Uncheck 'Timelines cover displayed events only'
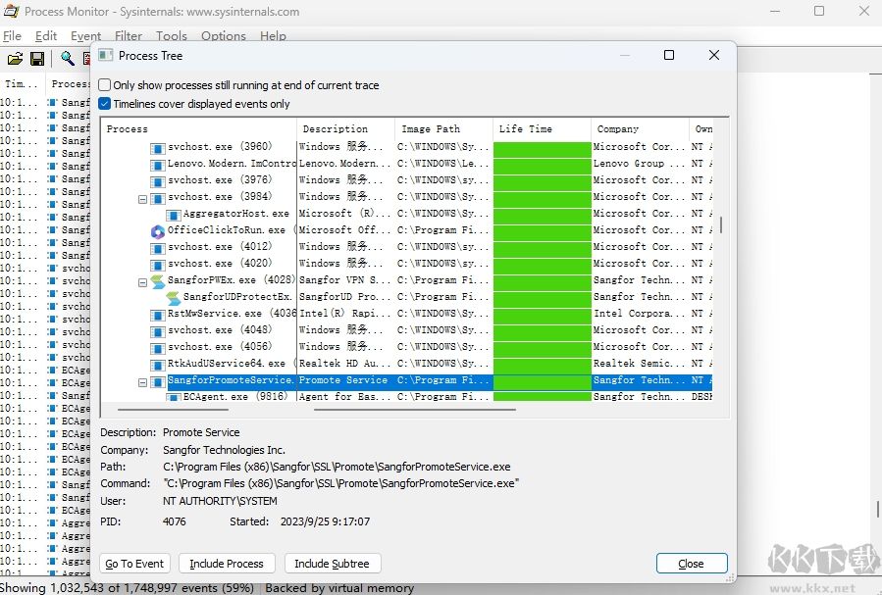The height and width of the screenshot is (595, 882). [x=105, y=103]
